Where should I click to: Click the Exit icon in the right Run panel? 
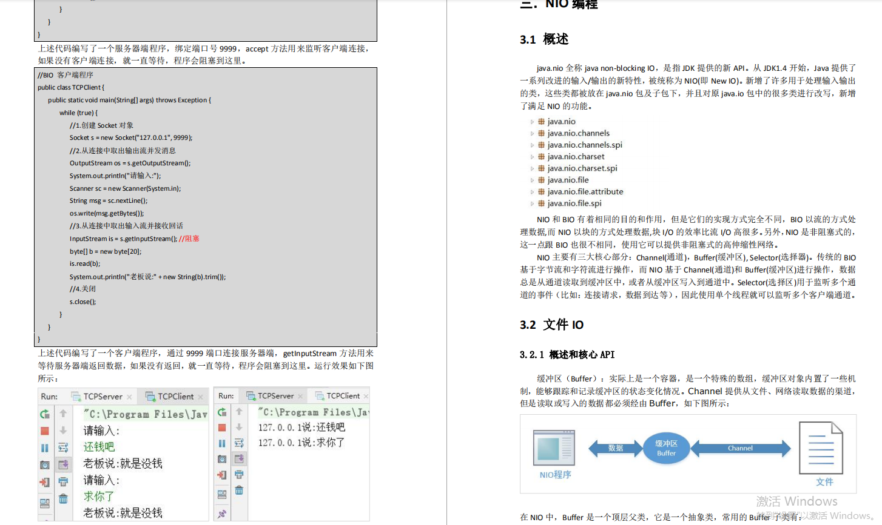pos(222,475)
